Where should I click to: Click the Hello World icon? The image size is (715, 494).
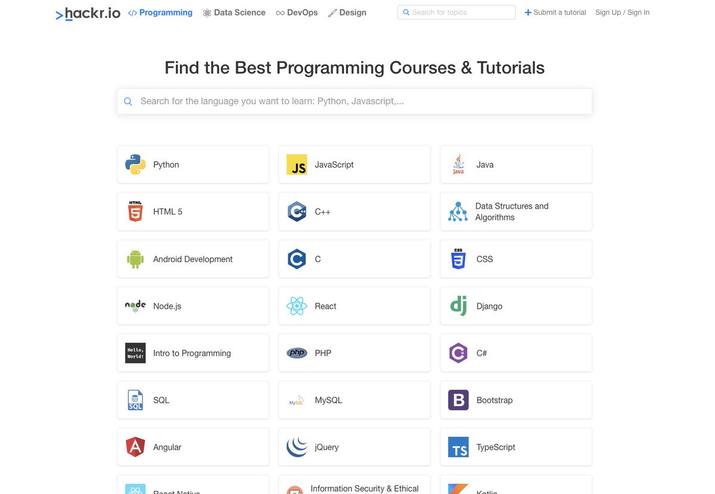(135, 353)
